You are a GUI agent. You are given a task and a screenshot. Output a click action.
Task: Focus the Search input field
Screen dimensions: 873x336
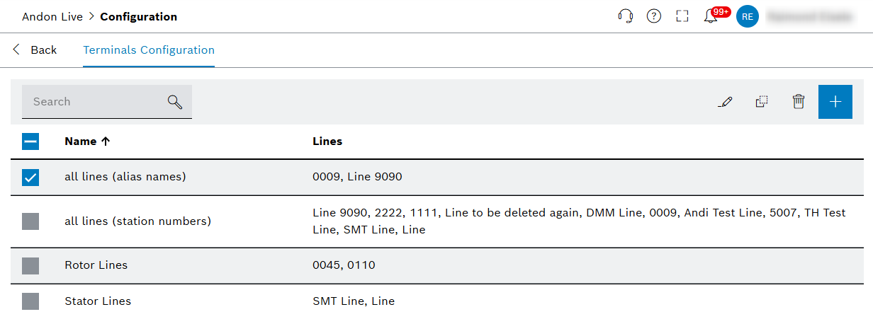(96, 102)
